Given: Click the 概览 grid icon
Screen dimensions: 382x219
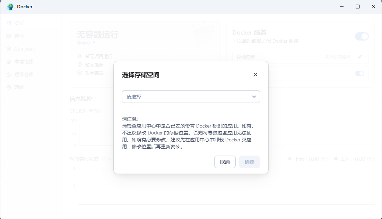Looking at the screenshot, I should click(x=9, y=23).
